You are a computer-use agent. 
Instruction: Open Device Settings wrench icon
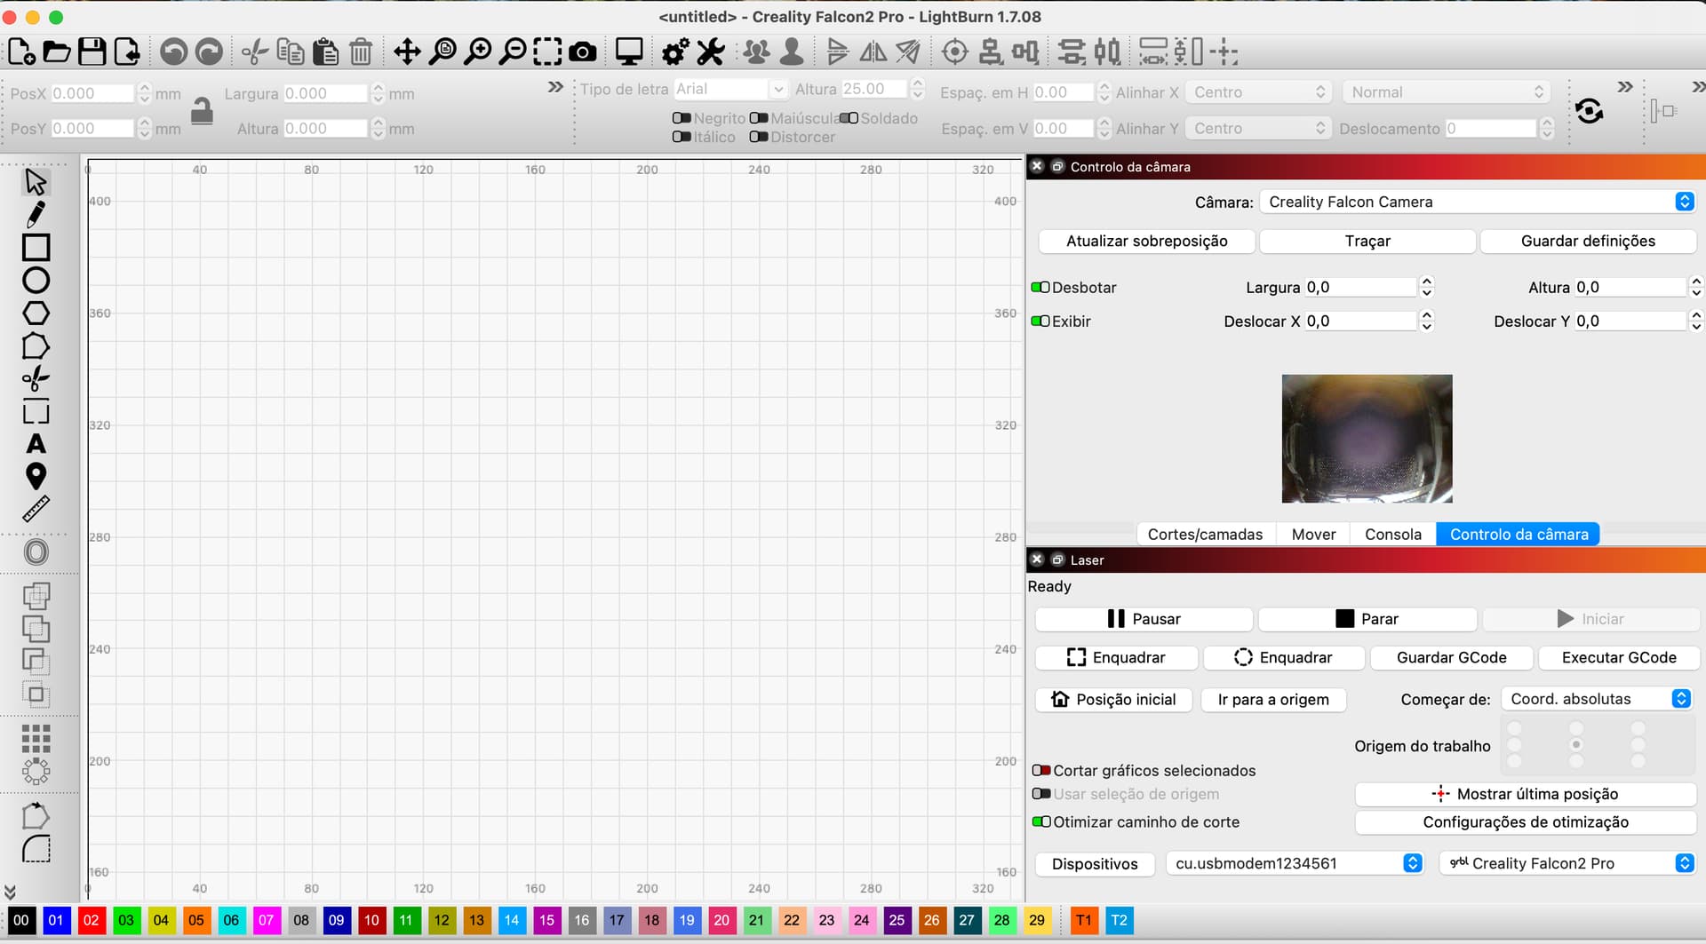tap(711, 52)
